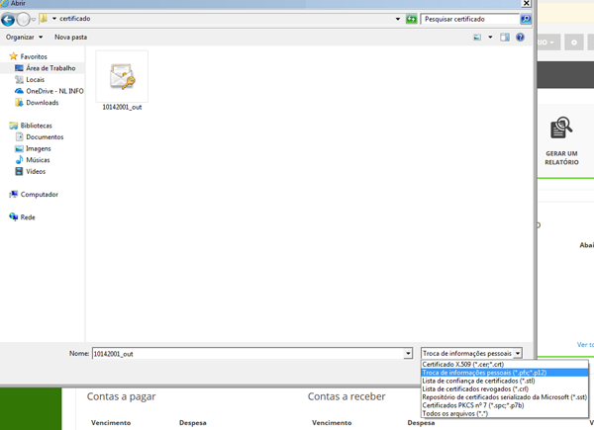Toggle the preview pane icon
The width and height of the screenshot is (594, 430).
[x=505, y=37]
